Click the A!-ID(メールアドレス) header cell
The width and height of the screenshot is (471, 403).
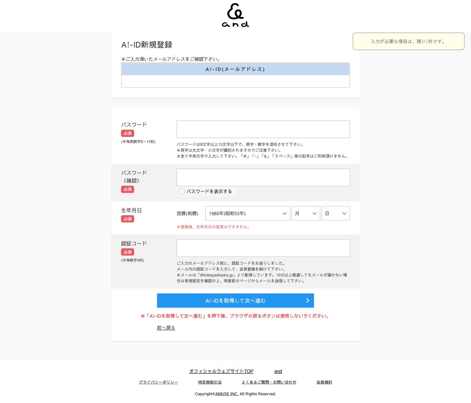pos(235,69)
